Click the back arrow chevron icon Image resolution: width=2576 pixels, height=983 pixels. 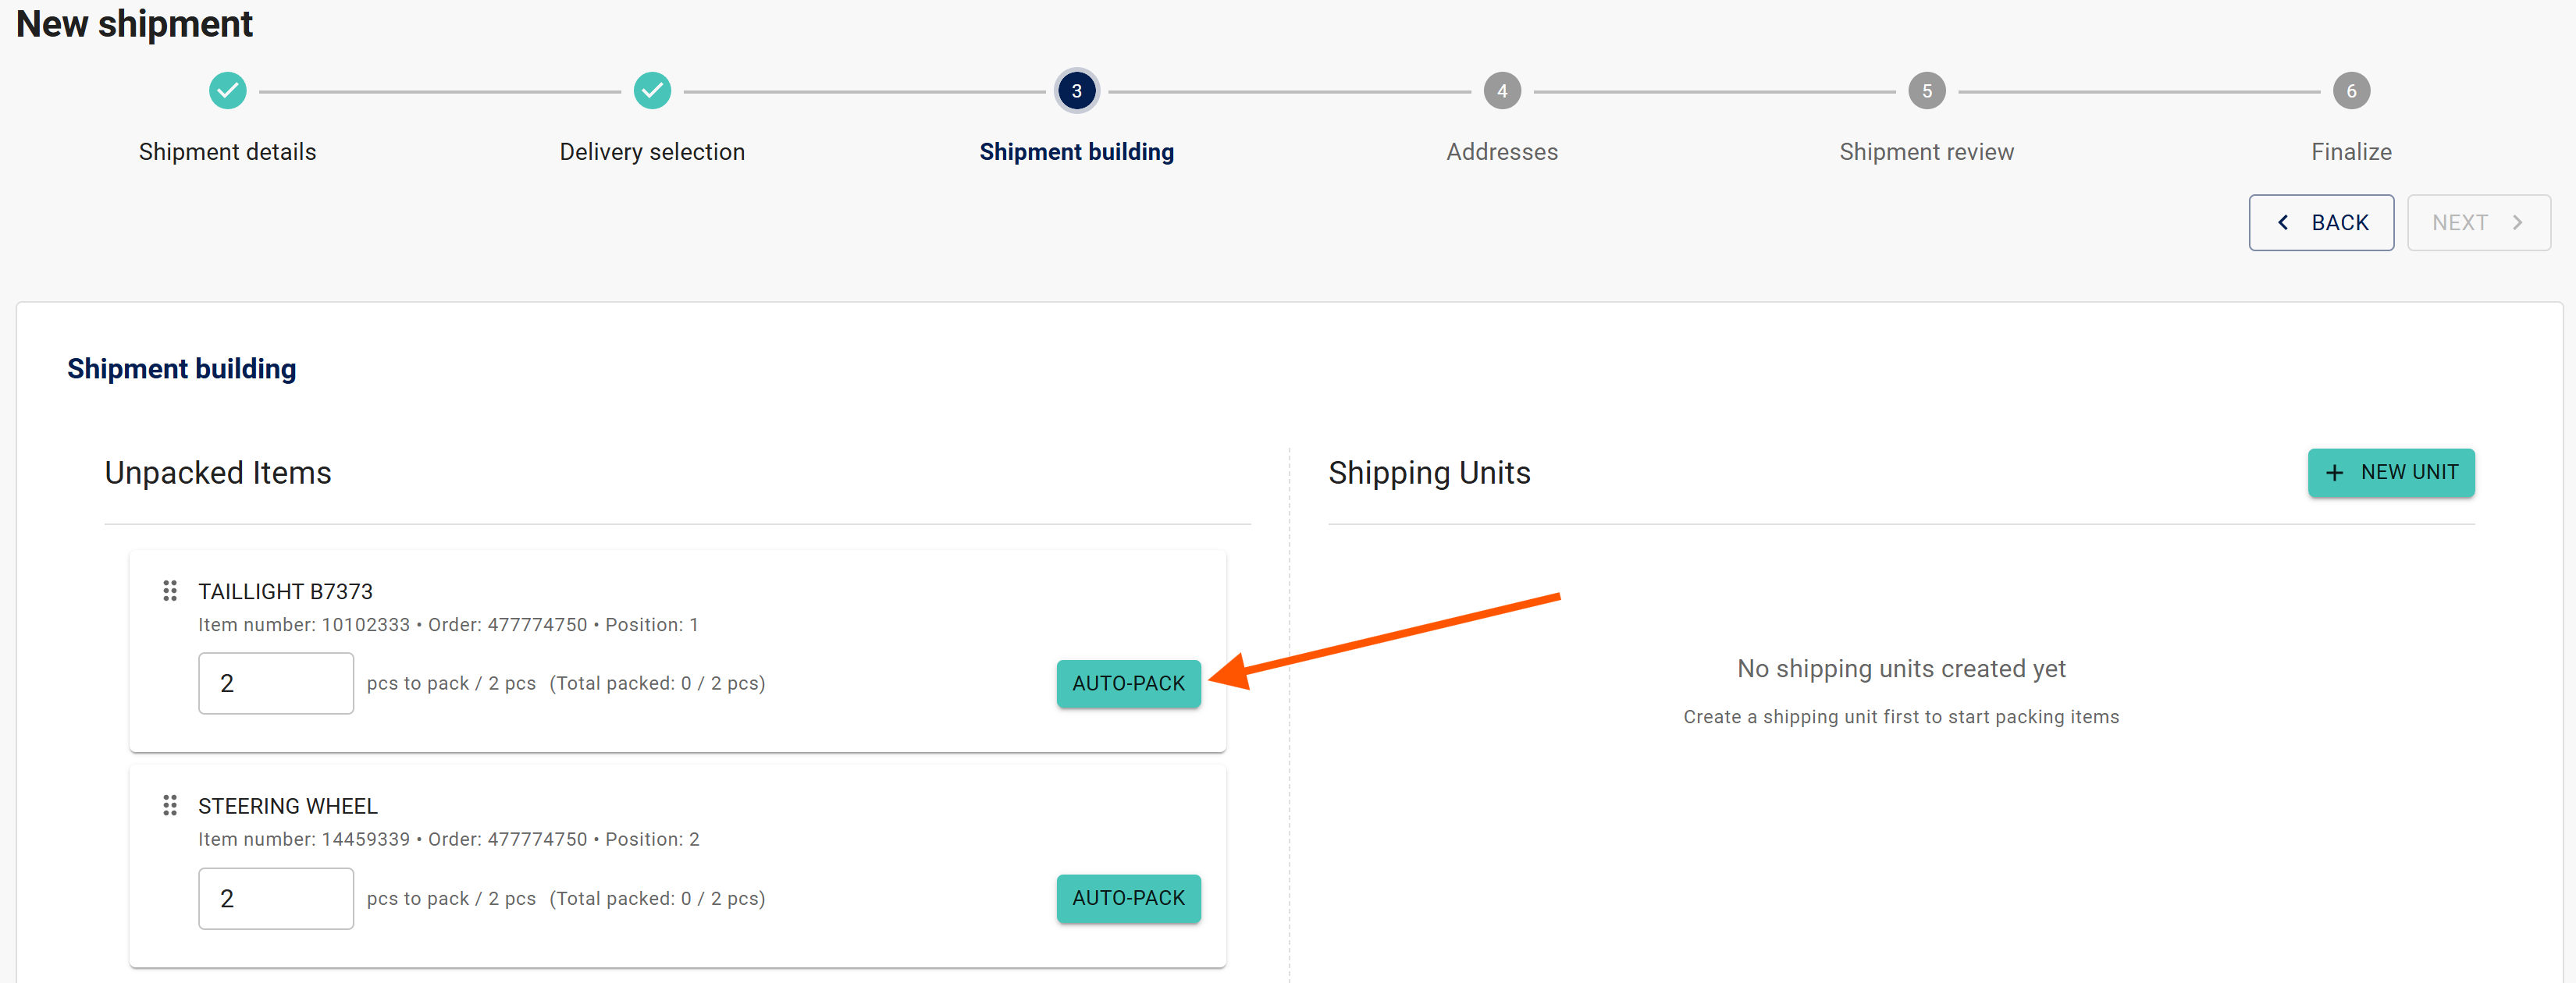[2283, 223]
